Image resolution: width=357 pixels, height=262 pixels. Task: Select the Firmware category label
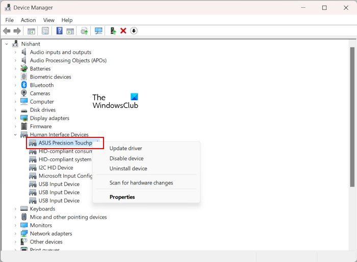pos(41,126)
